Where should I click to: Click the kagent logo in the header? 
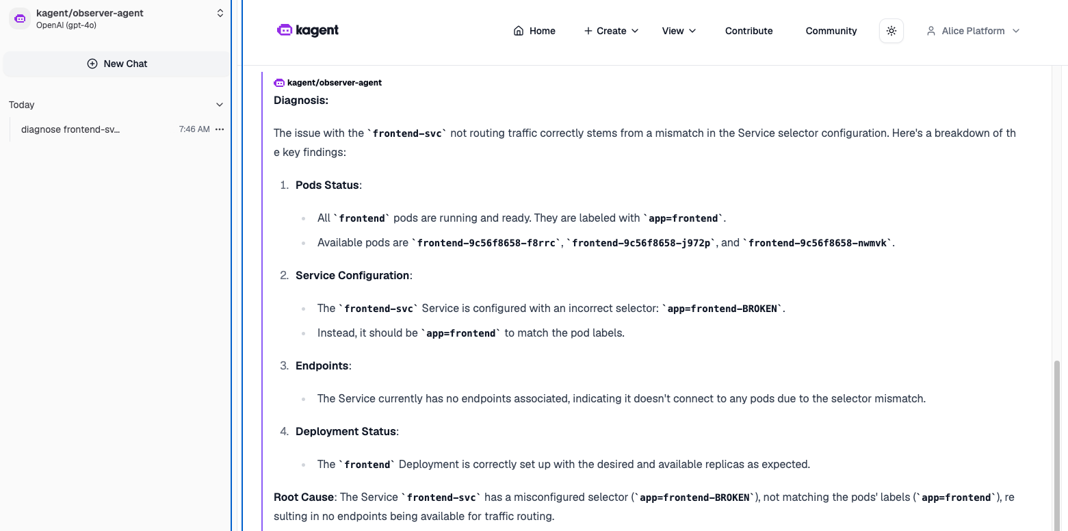(308, 30)
